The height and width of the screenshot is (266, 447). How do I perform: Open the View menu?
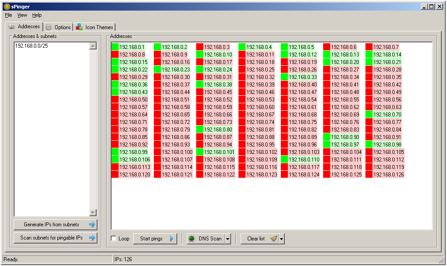click(22, 15)
